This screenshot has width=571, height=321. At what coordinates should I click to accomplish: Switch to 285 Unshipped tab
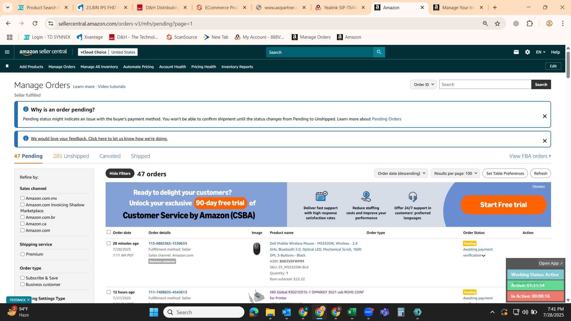71,156
